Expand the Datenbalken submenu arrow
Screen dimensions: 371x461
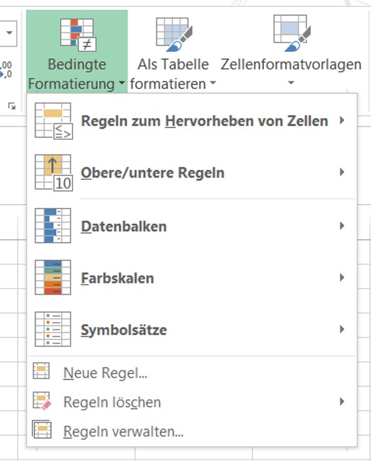click(x=342, y=226)
